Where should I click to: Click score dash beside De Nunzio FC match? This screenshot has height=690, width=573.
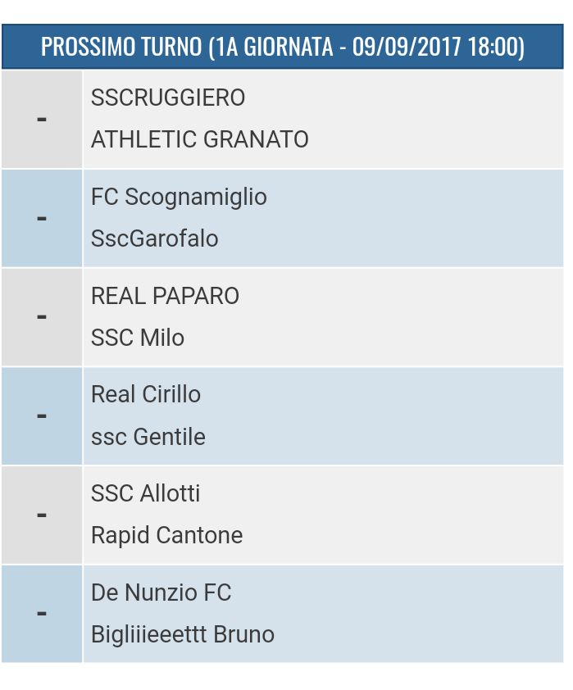pyautogui.click(x=42, y=614)
